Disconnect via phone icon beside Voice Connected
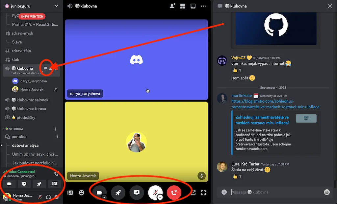 [x=57, y=173]
